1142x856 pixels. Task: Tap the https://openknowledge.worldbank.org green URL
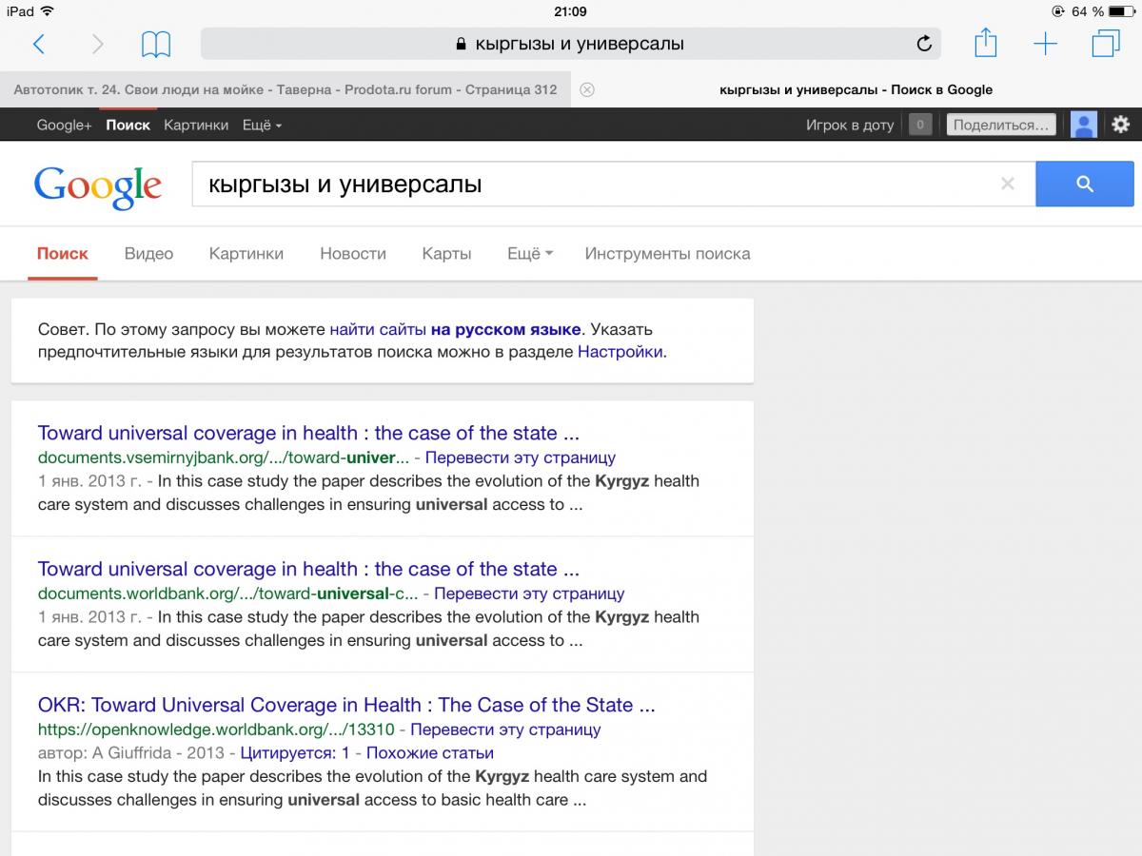click(x=216, y=730)
